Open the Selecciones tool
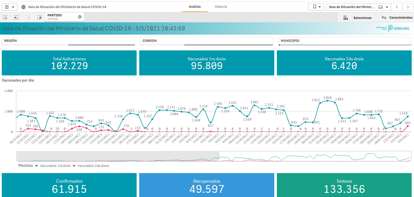This screenshot has width=414, height=197. (357, 18)
